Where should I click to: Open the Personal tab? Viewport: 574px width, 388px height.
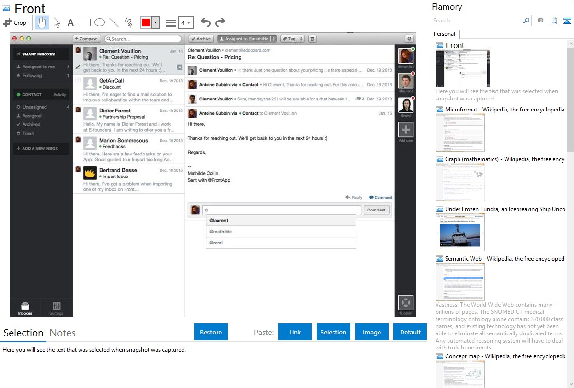445,34
